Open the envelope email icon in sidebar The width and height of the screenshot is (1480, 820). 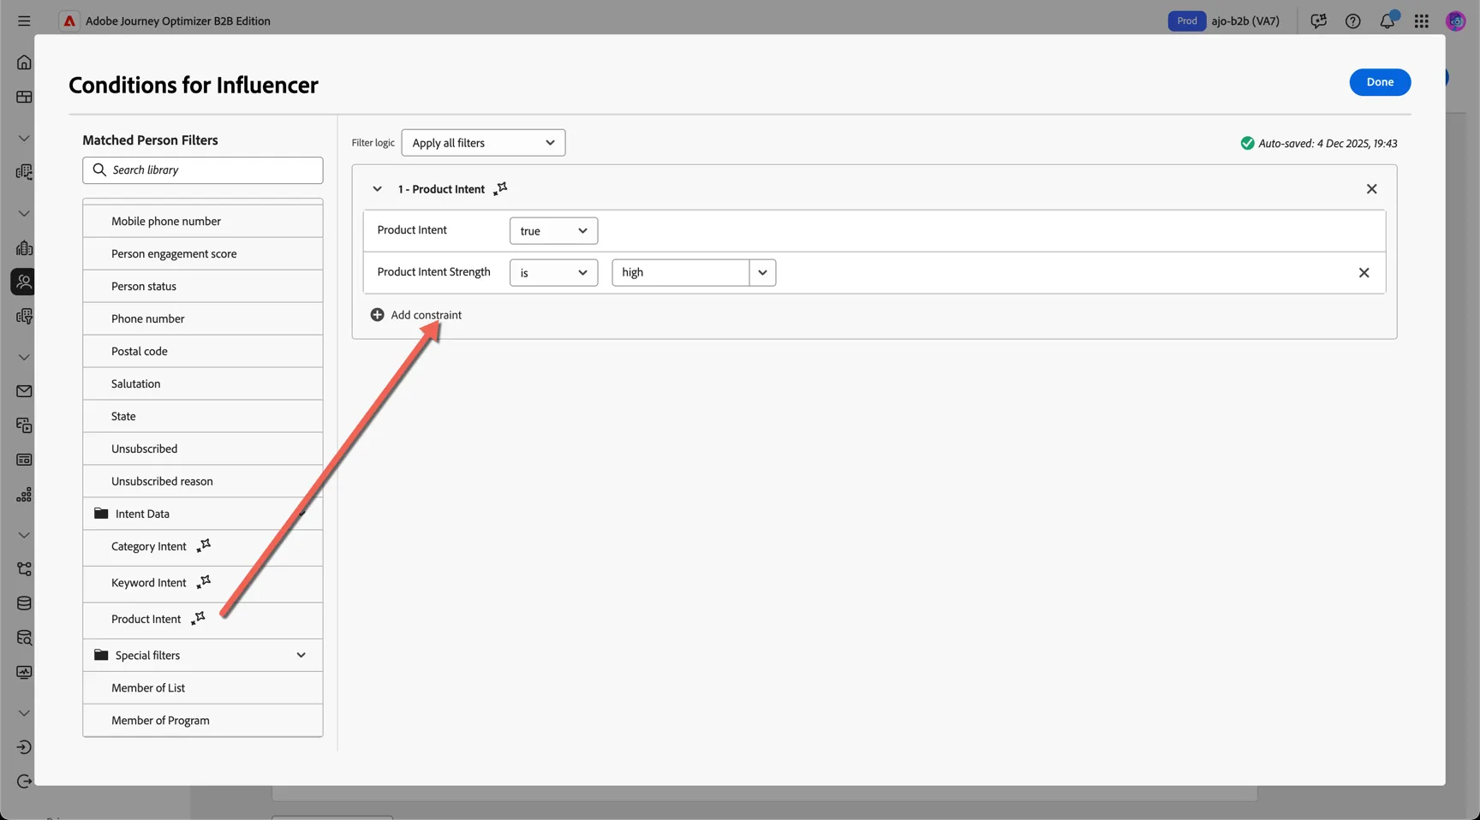click(x=24, y=391)
